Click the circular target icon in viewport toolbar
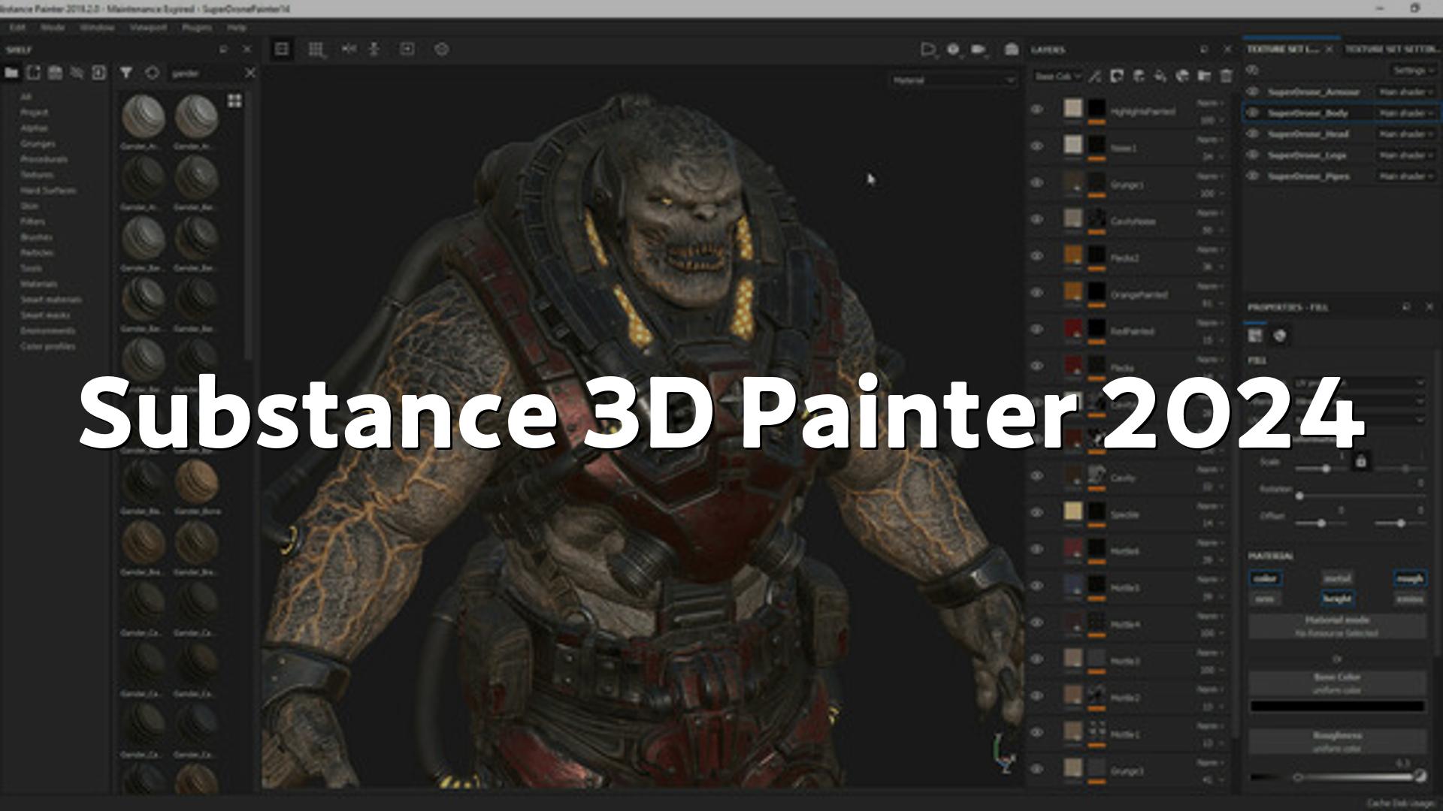 click(442, 50)
